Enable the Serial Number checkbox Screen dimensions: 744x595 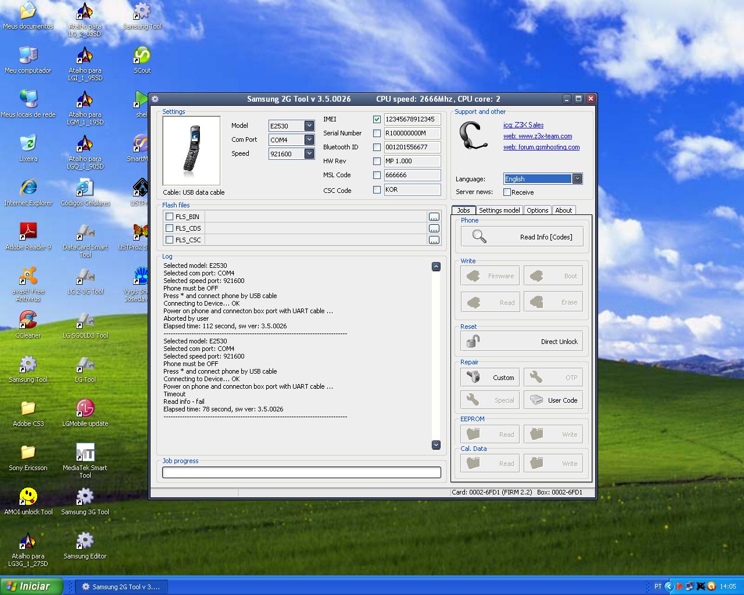tap(377, 133)
